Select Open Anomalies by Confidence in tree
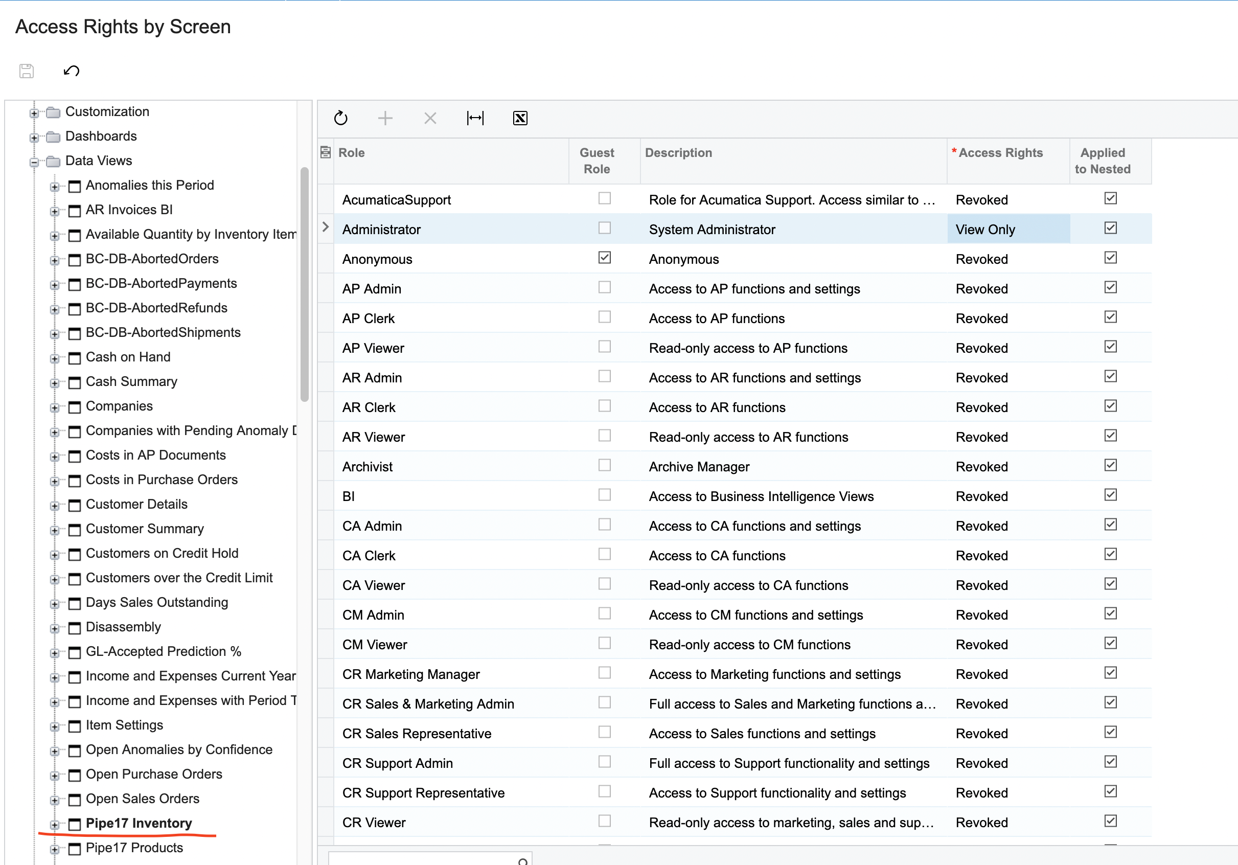1238x865 pixels. 179,749
